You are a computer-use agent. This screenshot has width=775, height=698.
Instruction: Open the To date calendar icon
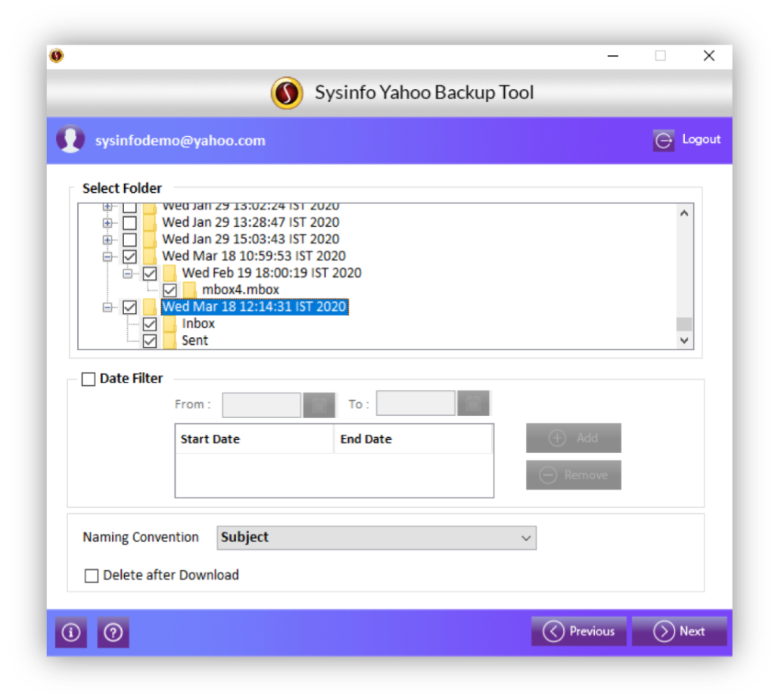click(473, 403)
